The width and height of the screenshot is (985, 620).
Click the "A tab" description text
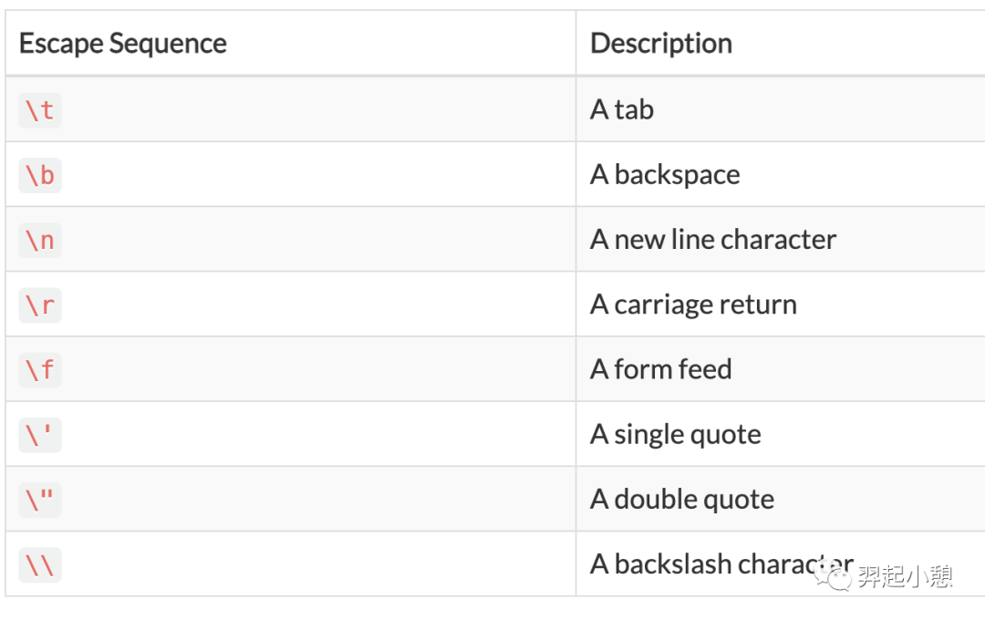pyautogui.click(x=622, y=110)
